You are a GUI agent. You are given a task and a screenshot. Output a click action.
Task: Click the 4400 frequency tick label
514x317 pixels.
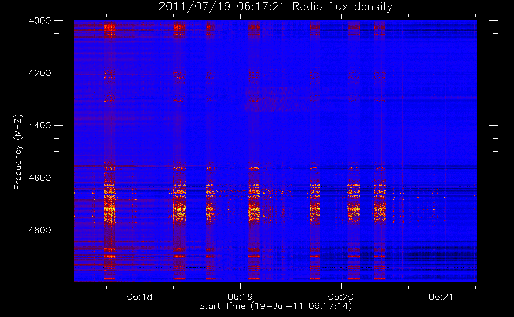(x=40, y=125)
